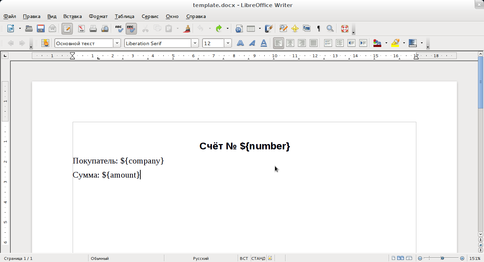The width and height of the screenshot is (484, 262).
Task: Open the Таблица menu
Action: [124, 16]
